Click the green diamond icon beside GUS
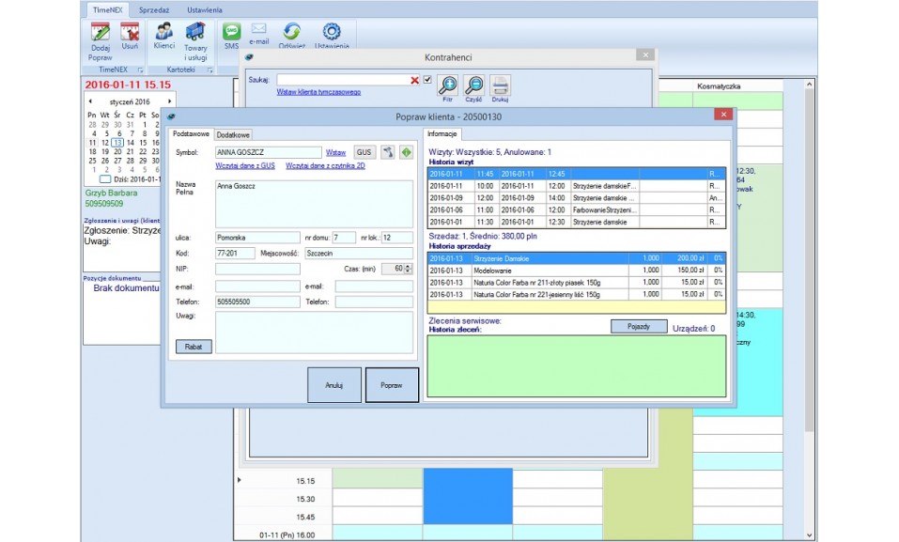The image size is (899, 542). 406,152
